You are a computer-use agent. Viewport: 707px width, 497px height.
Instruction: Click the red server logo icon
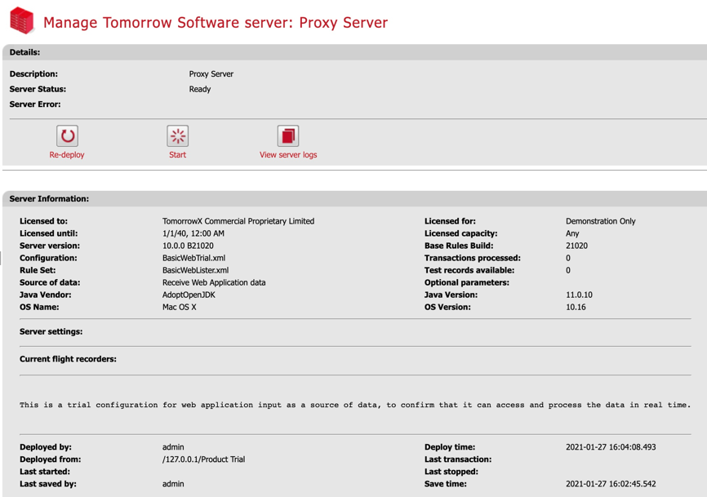pyautogui.click(x=21, y=21)
